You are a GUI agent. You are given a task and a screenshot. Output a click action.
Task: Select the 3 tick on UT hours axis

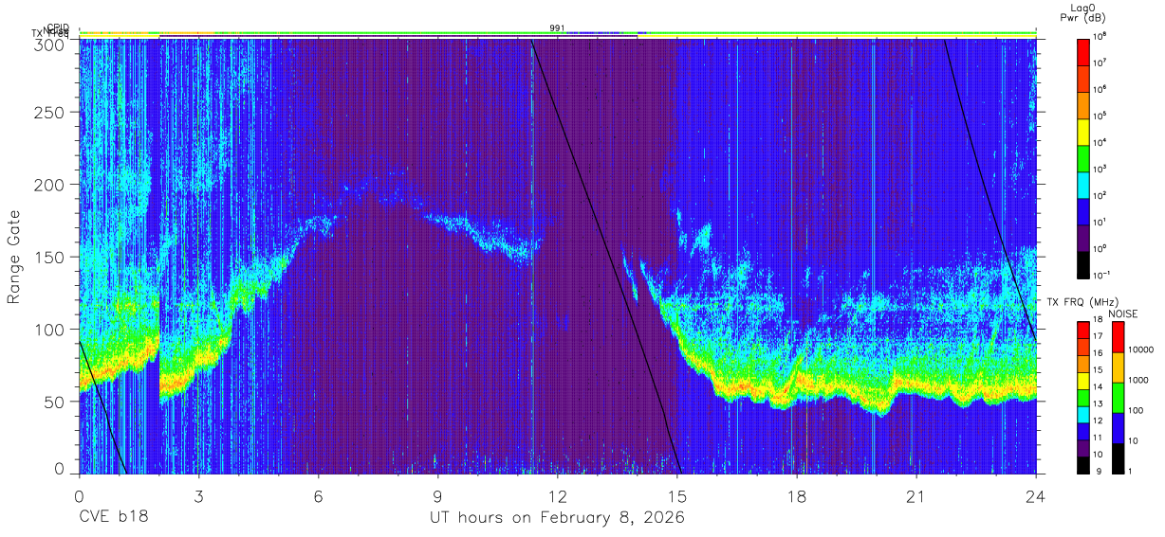tap(198, 496)
